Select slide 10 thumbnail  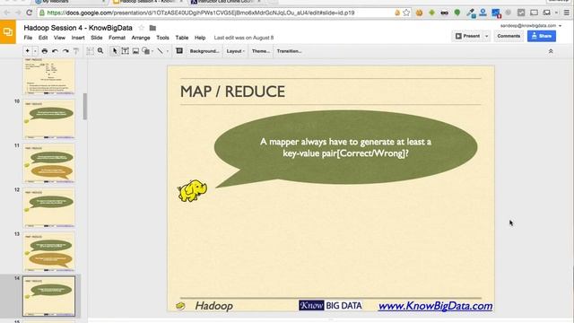49,119
